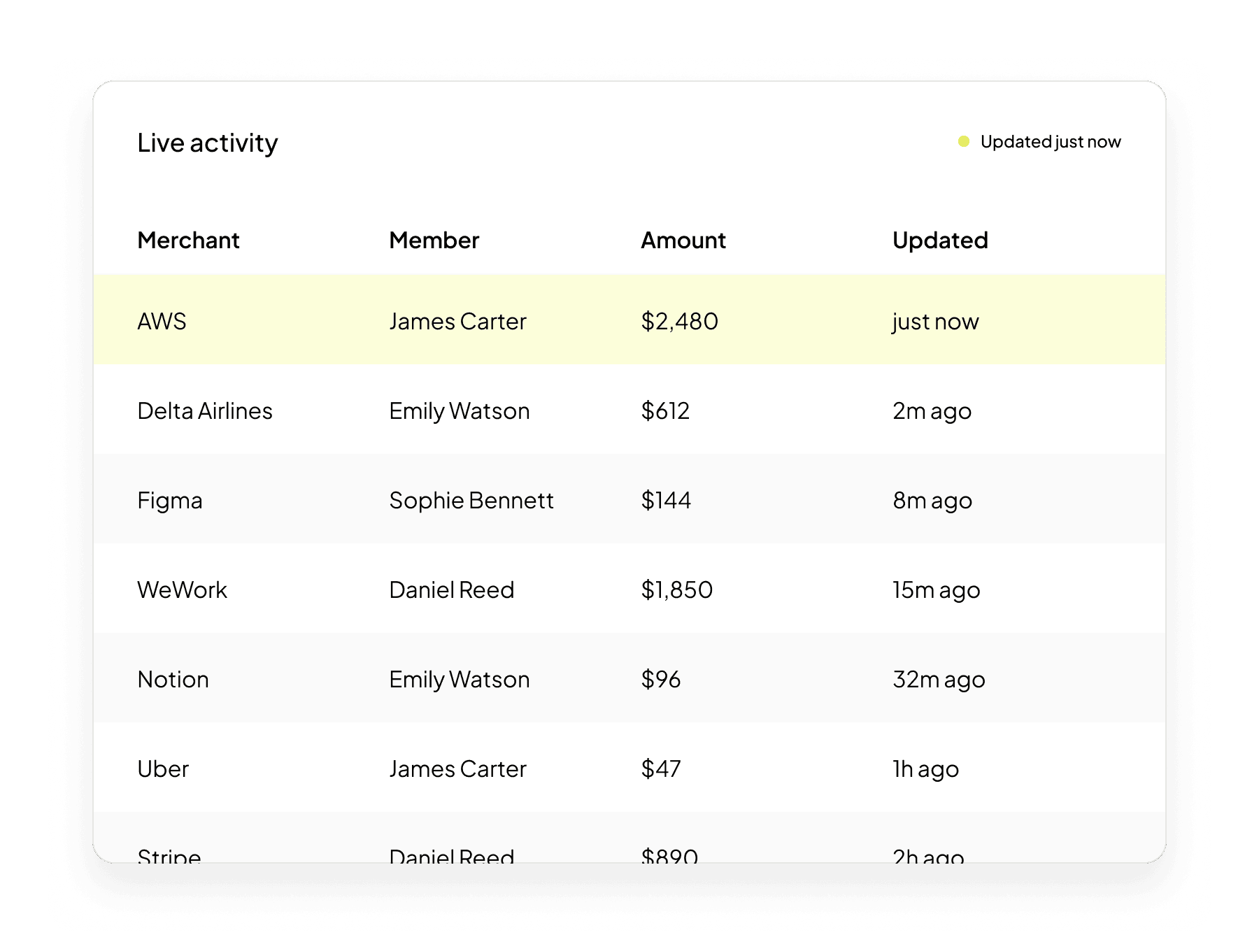Viewport: 1259px width, 944px height.
Task: Open the Uber merchant entry
Action: pos(164,769)
